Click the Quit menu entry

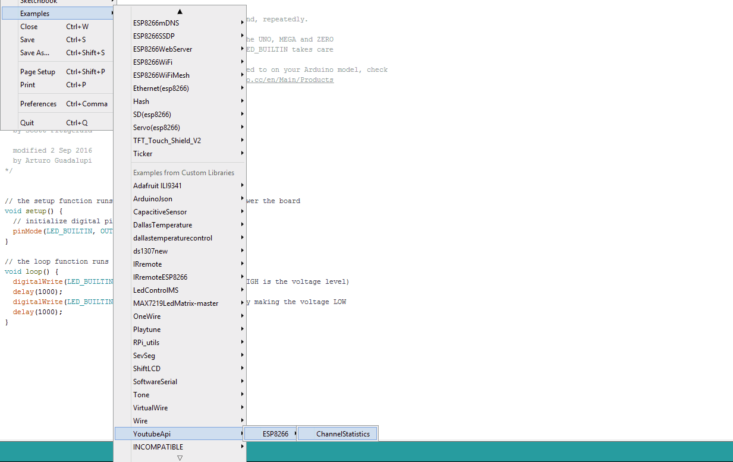click(27, 123)
